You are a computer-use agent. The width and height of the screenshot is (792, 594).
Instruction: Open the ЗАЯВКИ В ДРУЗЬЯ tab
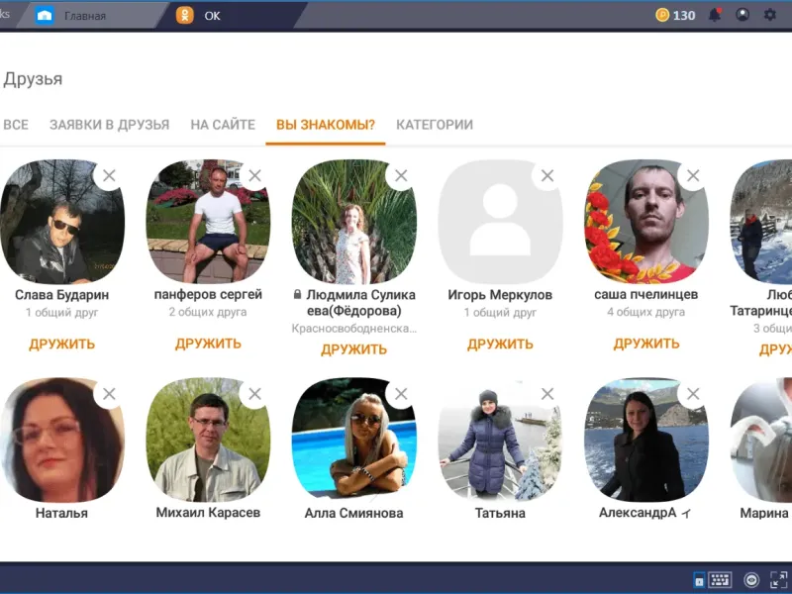[110, 125]
